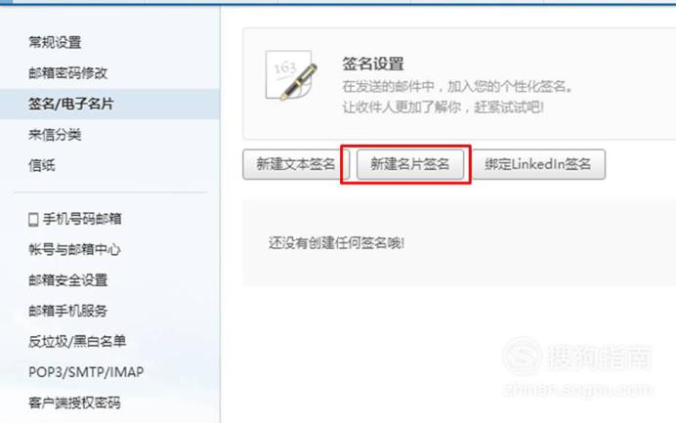676x423 pixels.
Task: Open 常规设置 in the sidebar
Action: 55,42
